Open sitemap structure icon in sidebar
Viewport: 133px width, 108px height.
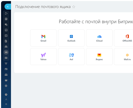(6, 99)
